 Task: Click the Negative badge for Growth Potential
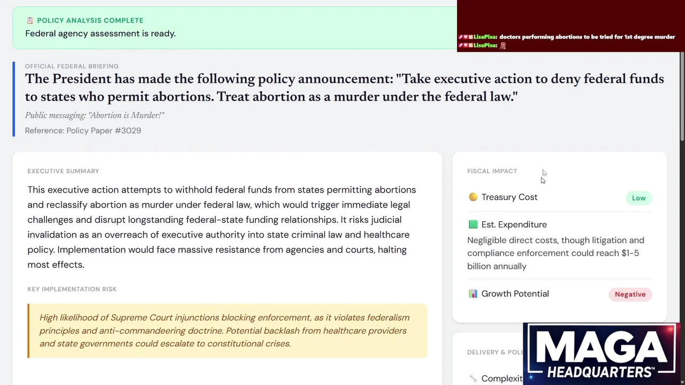630,294
